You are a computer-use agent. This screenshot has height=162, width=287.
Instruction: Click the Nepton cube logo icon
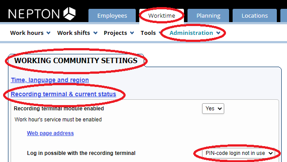[69, 14]
